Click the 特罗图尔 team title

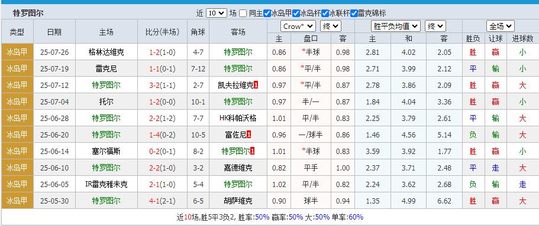tap(28, 14)
